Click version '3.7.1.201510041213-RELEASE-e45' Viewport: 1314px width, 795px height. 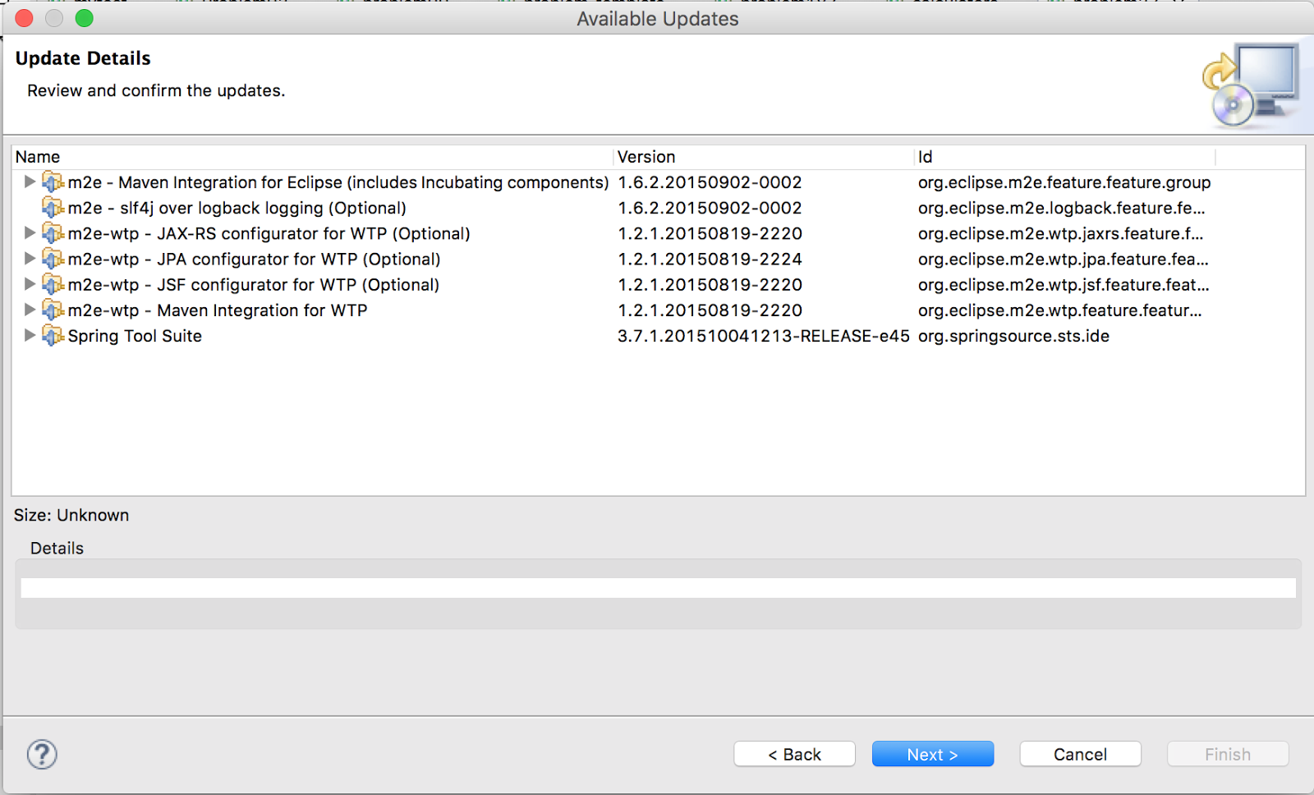point(764,336)
